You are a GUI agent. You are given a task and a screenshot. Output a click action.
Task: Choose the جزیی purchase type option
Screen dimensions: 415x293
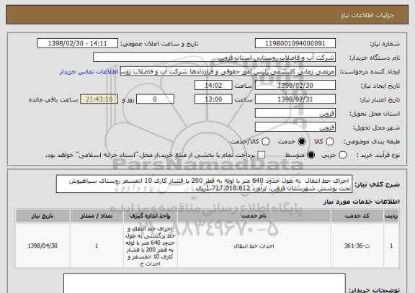(x=342, y=155)
